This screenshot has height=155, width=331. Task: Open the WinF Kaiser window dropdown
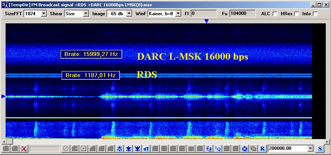[178, 14]
